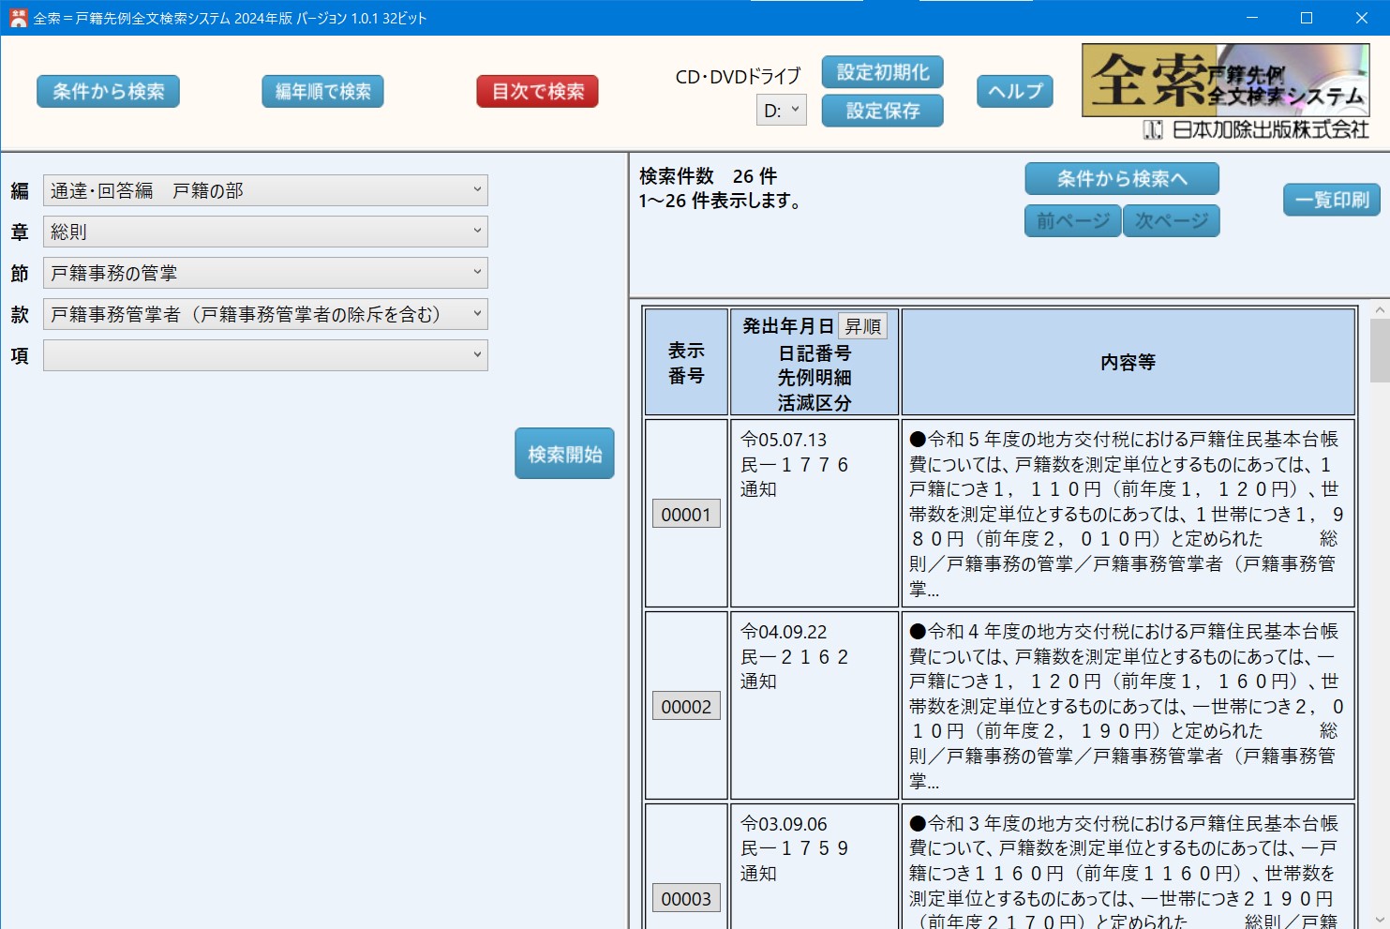Expand the 章 dropdown showing 総則
The width and height of the screenshot is (1390, 929).
[x=265, y=232]
